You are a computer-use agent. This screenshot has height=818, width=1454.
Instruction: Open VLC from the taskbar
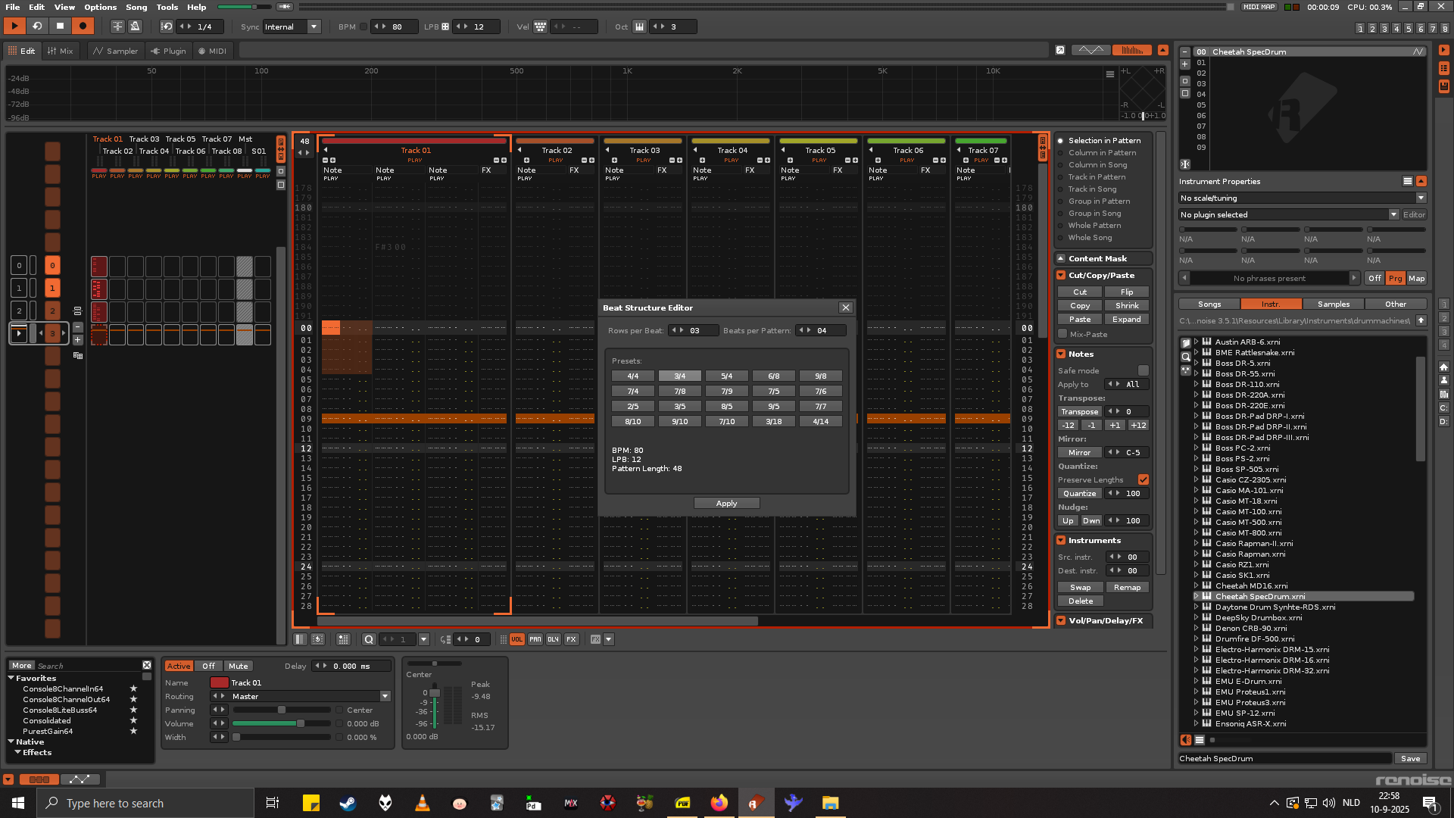point(423,803)
